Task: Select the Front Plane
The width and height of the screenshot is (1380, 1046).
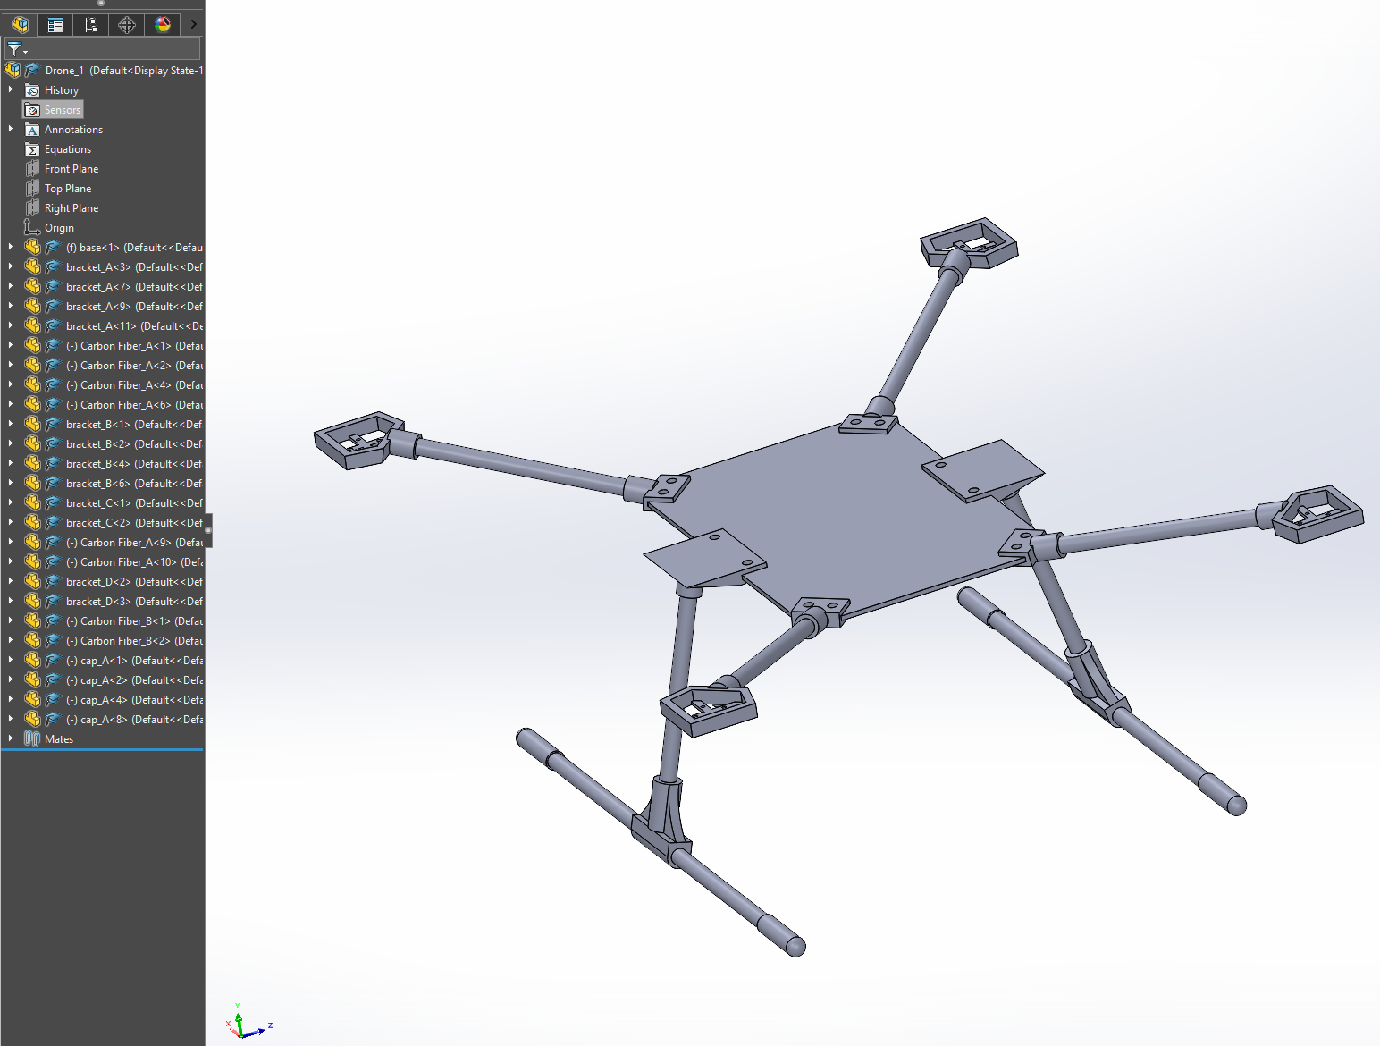Action: [x=71, y=169]
